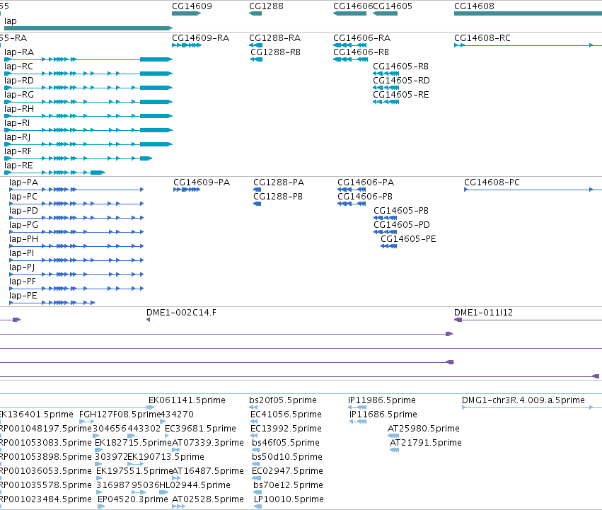This screenshot has width=602, height=510.
Task: Click the lap-RJ transcript label
Action: coord(17,137)
